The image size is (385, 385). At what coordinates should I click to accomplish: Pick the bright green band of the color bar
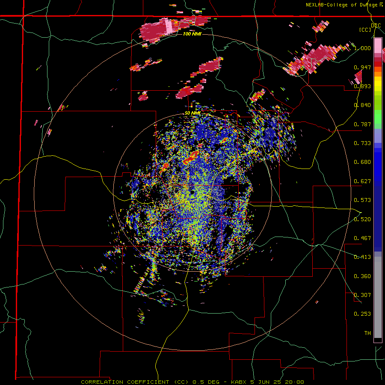click(x=378, y=117)
